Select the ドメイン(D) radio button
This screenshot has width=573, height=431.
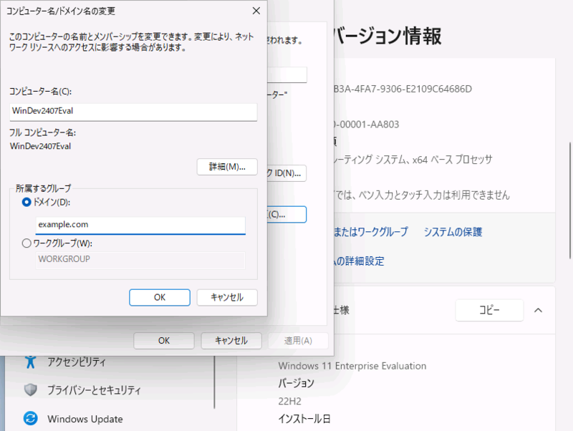point(27,203)
